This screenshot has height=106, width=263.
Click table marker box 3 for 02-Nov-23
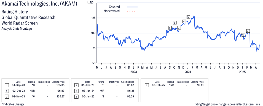pyautogui.click(x=7, y=97)
